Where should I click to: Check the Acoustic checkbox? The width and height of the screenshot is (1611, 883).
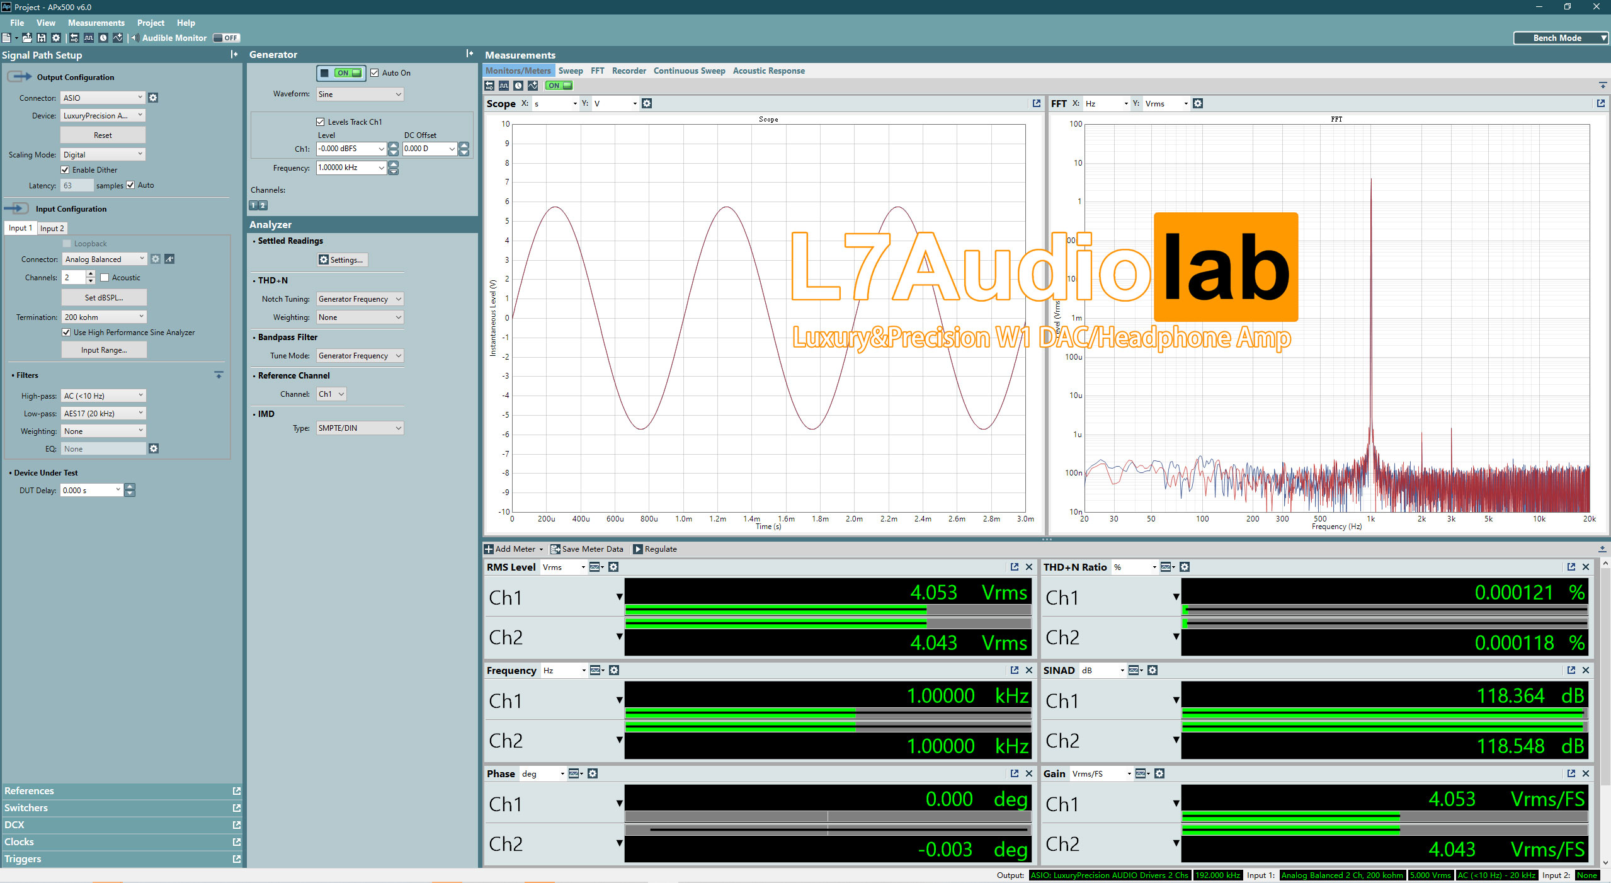click(x=105, y=278)
